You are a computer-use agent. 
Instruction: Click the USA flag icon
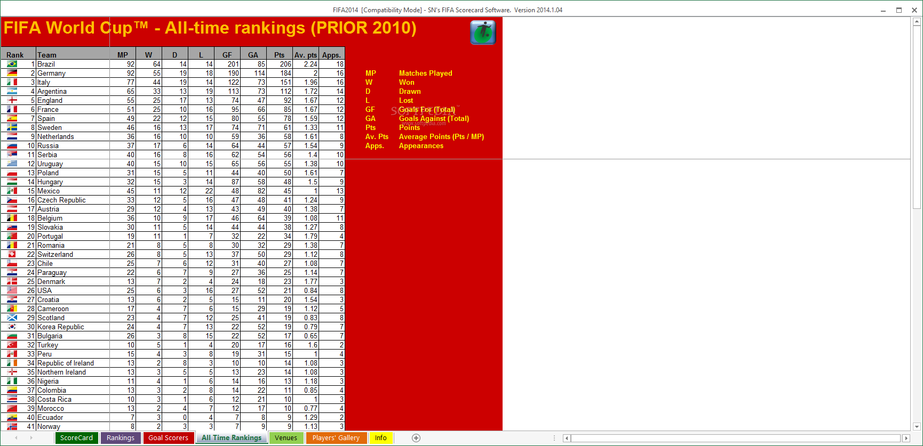coord(12,290)
